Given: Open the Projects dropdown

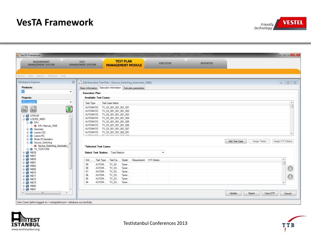Looking at the screenshot, I should click(70, 102).
